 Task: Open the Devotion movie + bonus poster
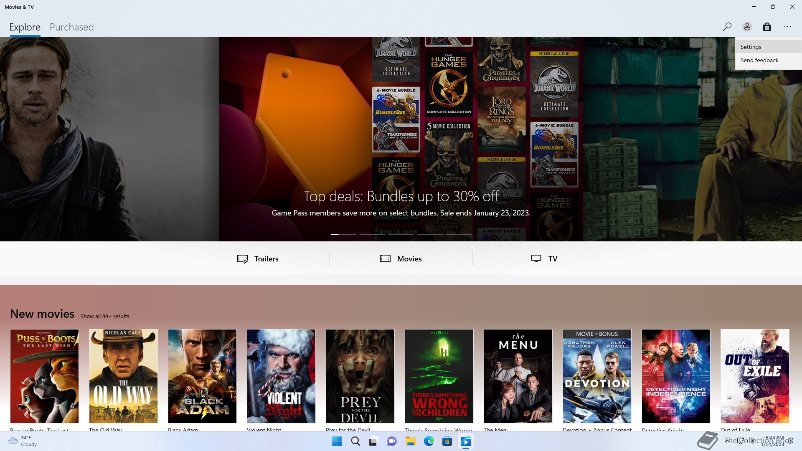(597, 376)
